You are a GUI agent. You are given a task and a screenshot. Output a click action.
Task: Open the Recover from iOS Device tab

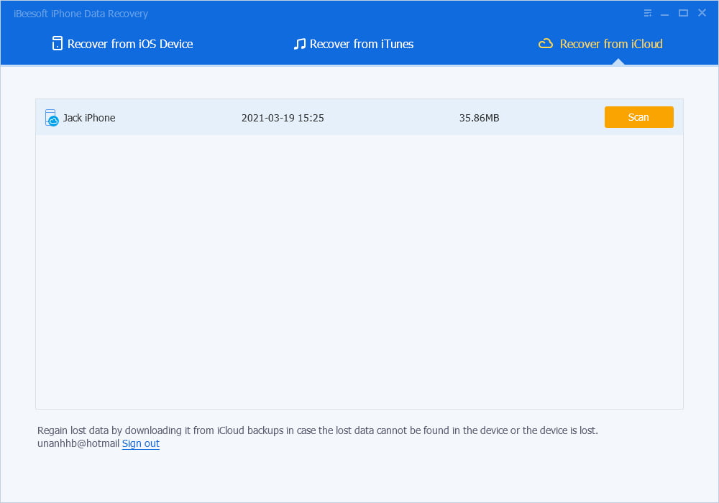click(122, 44)
